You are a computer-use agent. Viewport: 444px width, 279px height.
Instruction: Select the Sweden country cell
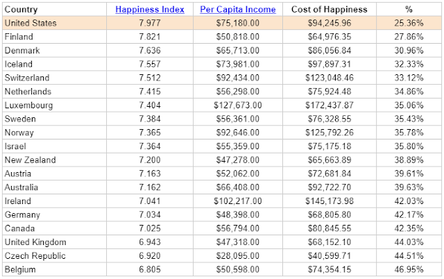[54, 119]
